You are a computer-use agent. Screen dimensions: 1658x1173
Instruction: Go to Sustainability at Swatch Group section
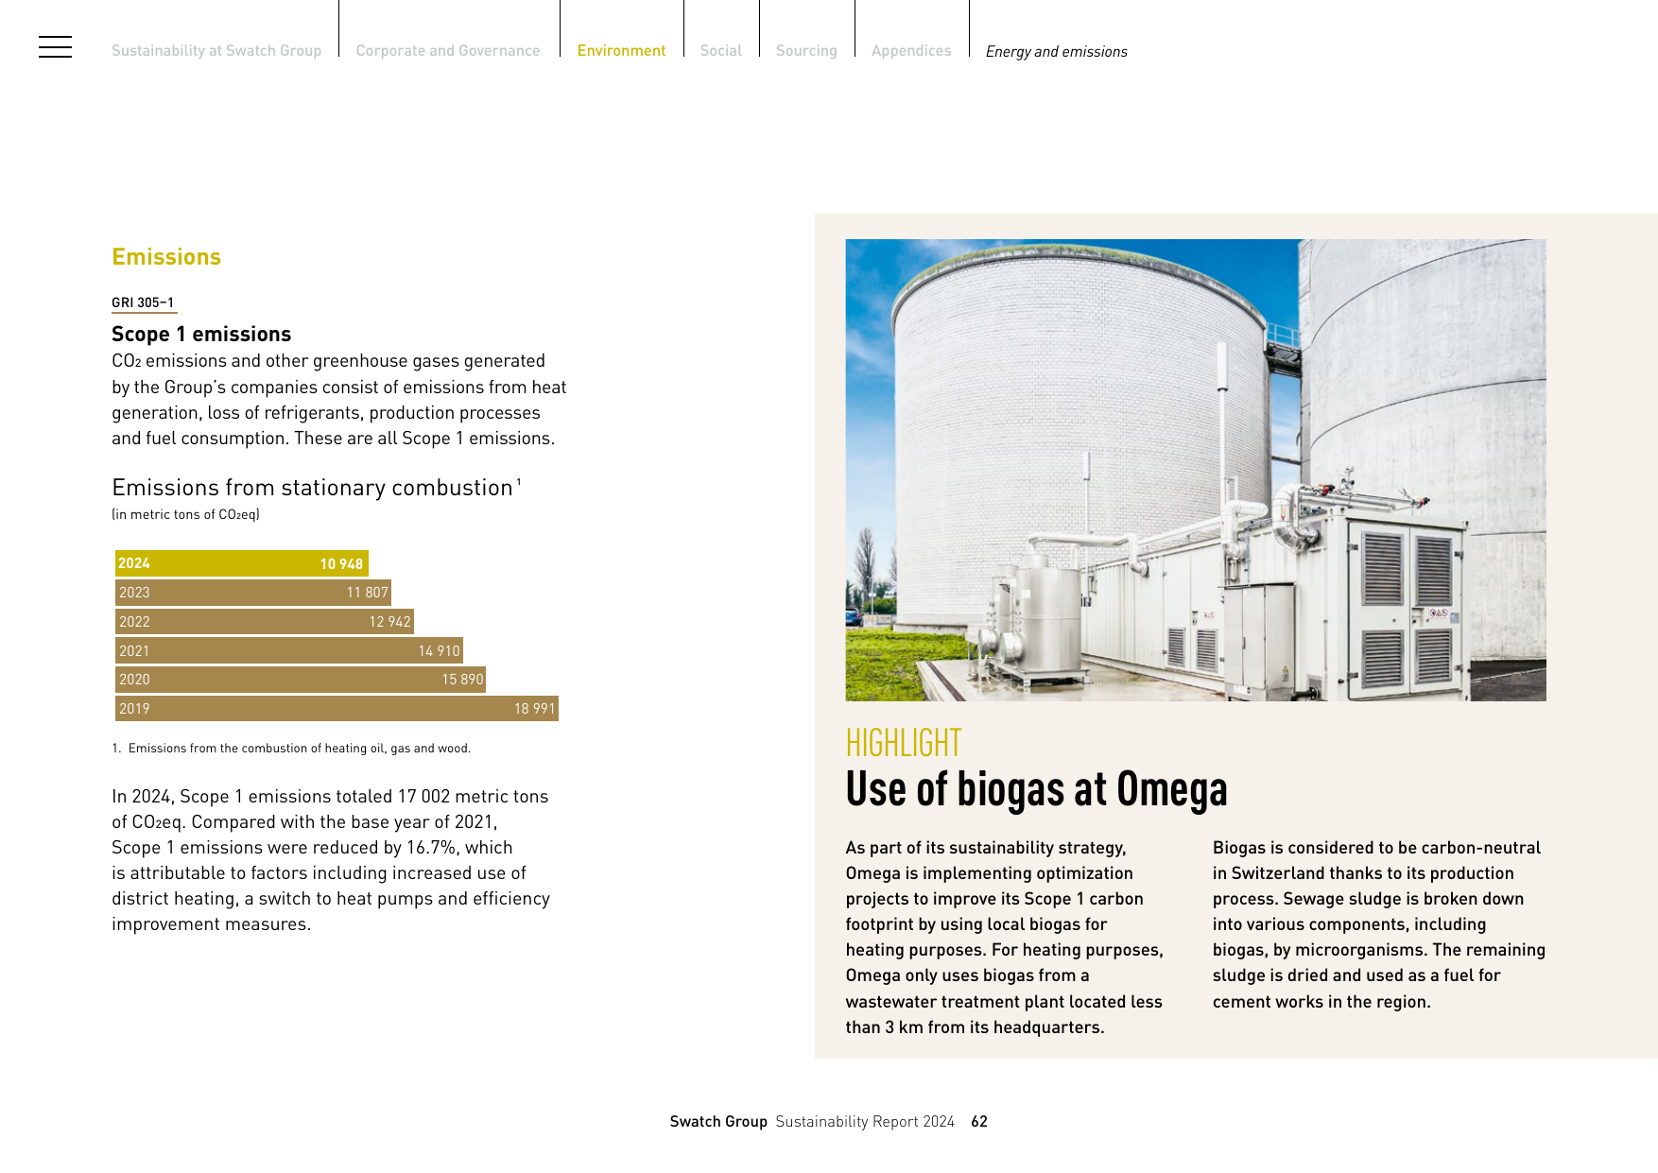tap(216, 51)
